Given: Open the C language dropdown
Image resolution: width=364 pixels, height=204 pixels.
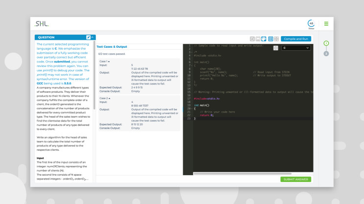Looking at the screenshot, I should (296, 48).
